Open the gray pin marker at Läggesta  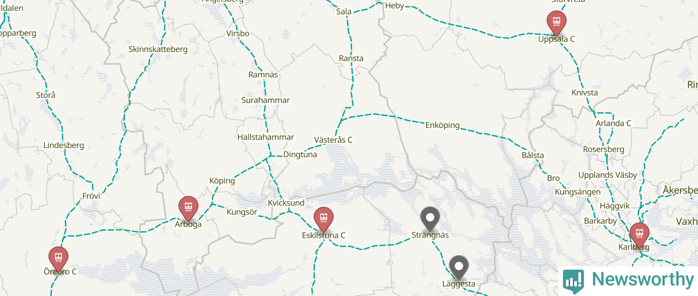pos(459,266)
